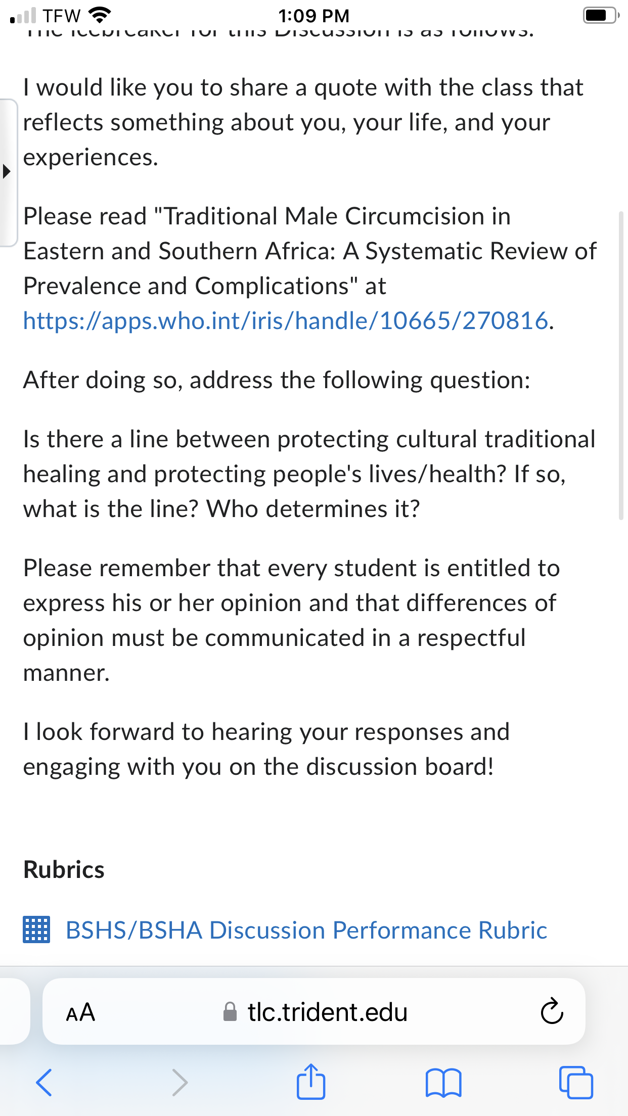The image size is (628, 1116).
Task: Expand the left side panel arrow
Action: [7, 171]
